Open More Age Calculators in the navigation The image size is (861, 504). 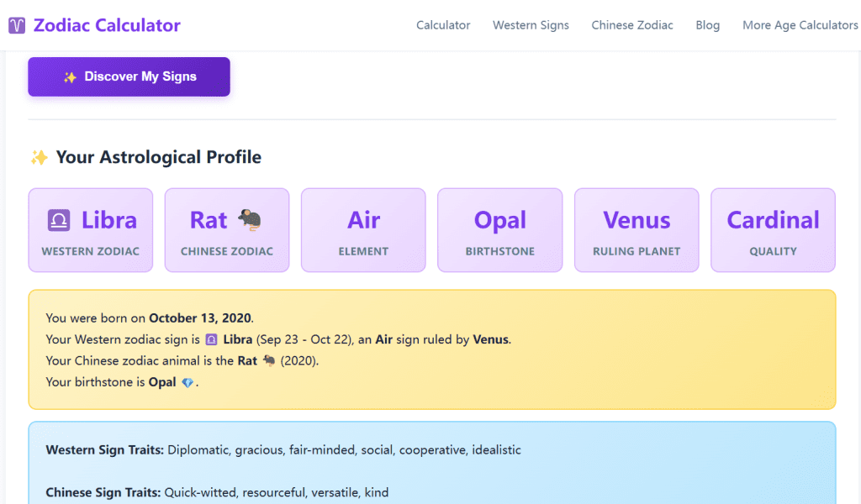tap(800, 25)
